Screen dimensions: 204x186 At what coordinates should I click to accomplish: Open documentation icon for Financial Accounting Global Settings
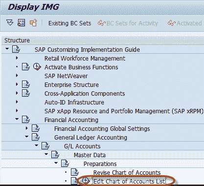[36, 128]
